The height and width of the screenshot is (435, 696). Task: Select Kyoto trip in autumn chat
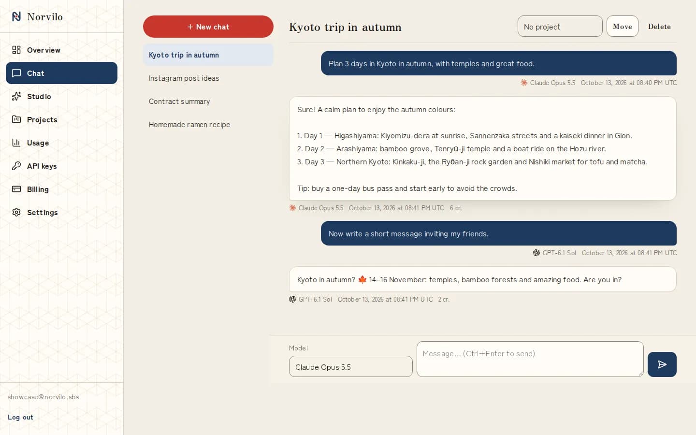click(x=208, y=55)
